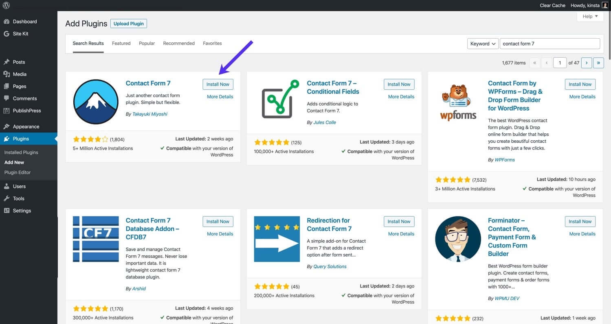The height and width of the screenshot is (324, 611).
Task: Click the Media icon in sidebar
Action: 7,74
